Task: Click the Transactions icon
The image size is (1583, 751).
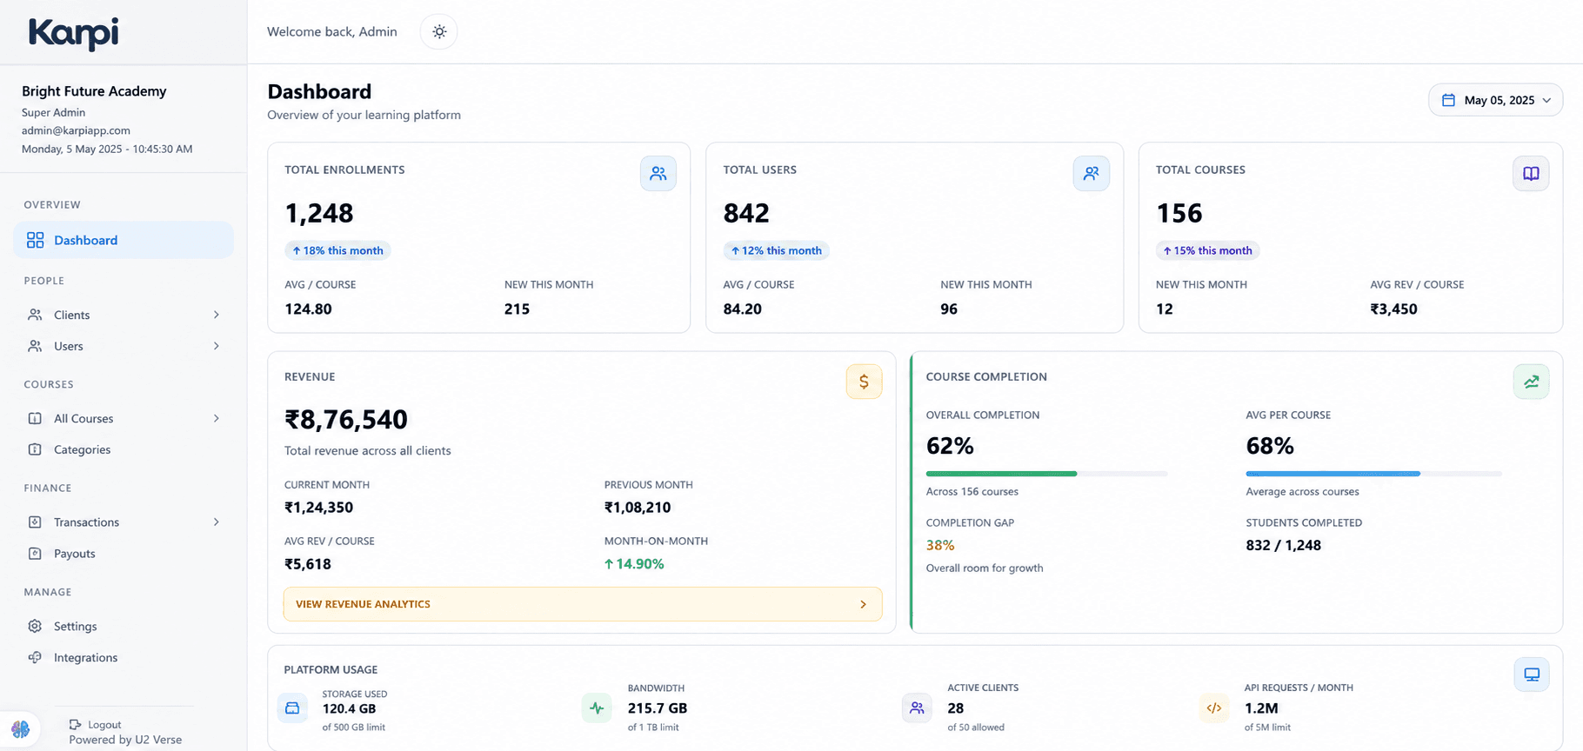Action: pyautogui.click(x=35, y=522)
